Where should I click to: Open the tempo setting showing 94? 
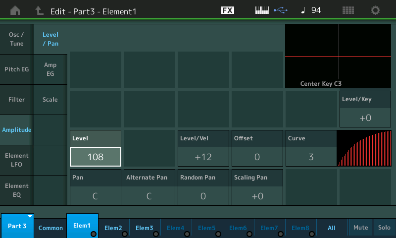(x=311, y=10)
